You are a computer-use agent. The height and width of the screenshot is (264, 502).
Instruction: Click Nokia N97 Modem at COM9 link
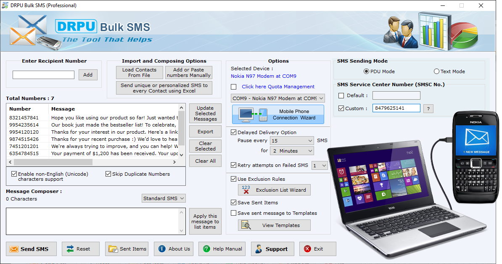coord(264,76)
